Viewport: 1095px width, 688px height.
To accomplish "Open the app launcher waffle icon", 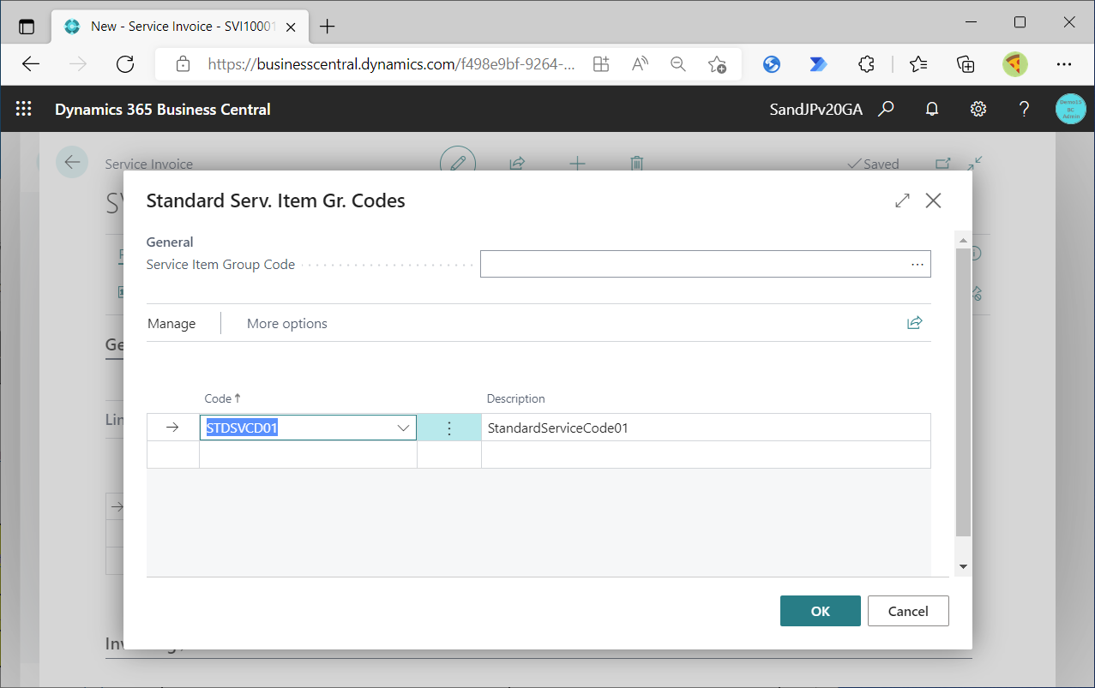I will tap(23, 109).
